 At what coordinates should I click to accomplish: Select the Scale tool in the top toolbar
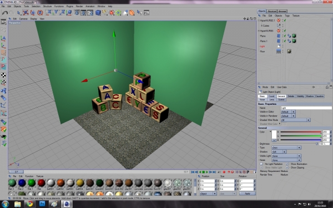[x=33, y=13]
